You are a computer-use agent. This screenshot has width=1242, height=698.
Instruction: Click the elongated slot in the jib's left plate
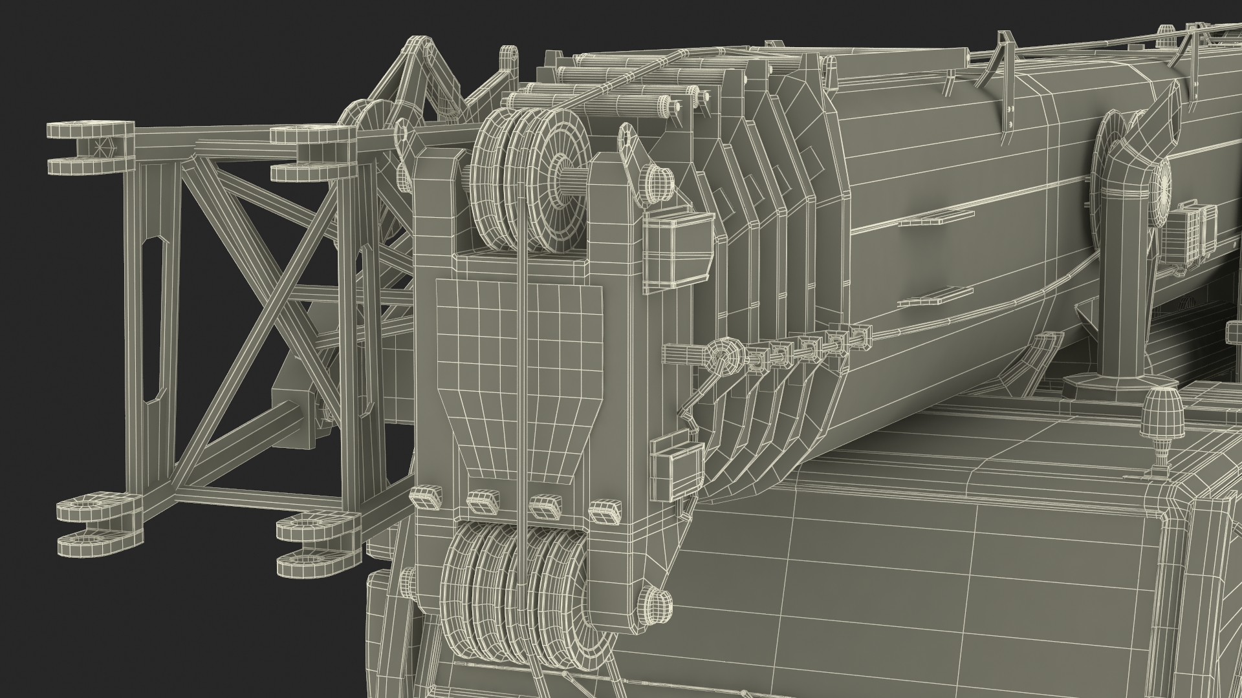coord(154,320)
